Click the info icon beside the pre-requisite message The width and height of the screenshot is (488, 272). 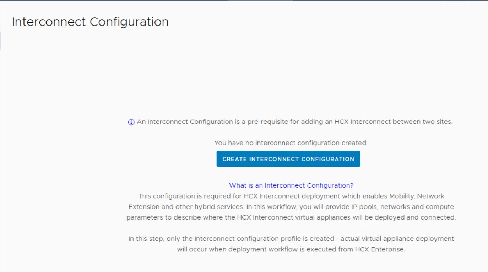[131, 122]
